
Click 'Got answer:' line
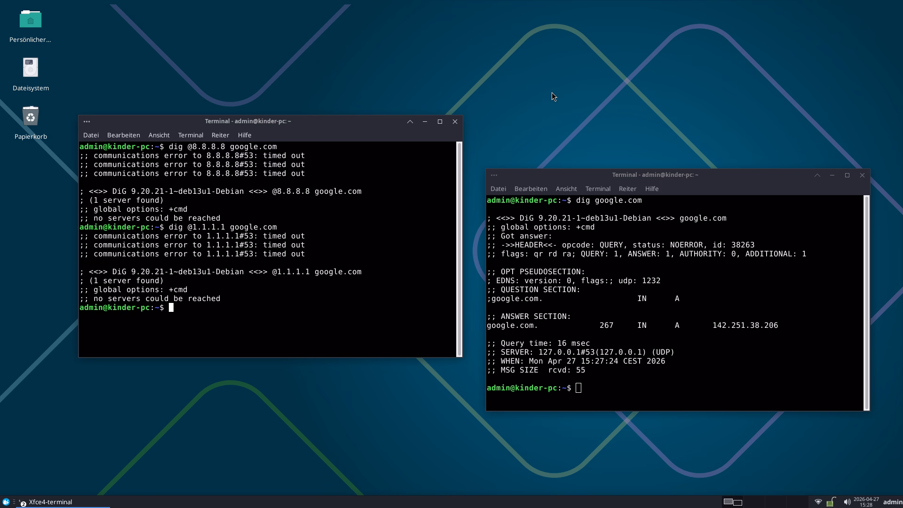pos(520,236)
